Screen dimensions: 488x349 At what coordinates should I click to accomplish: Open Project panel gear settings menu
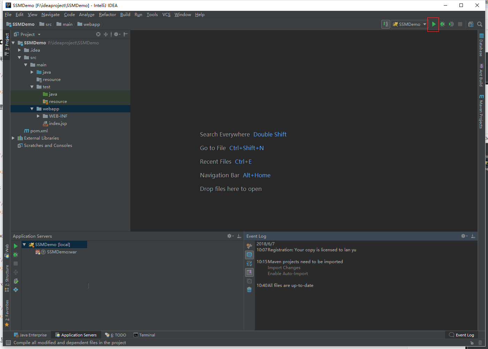pyautogui.click(x=117, y=34)
